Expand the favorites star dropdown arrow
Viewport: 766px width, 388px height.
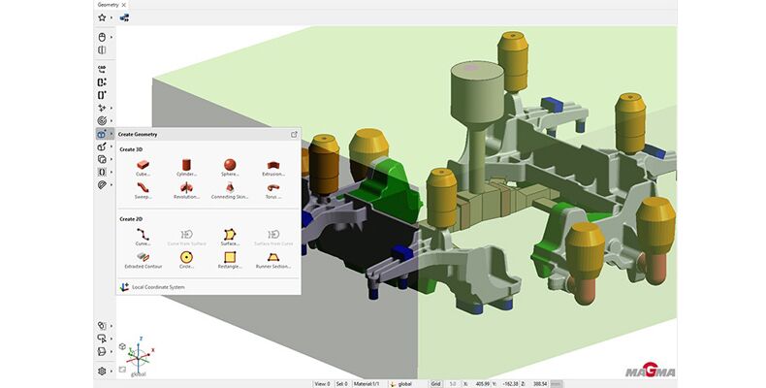(x=112, y=17)
